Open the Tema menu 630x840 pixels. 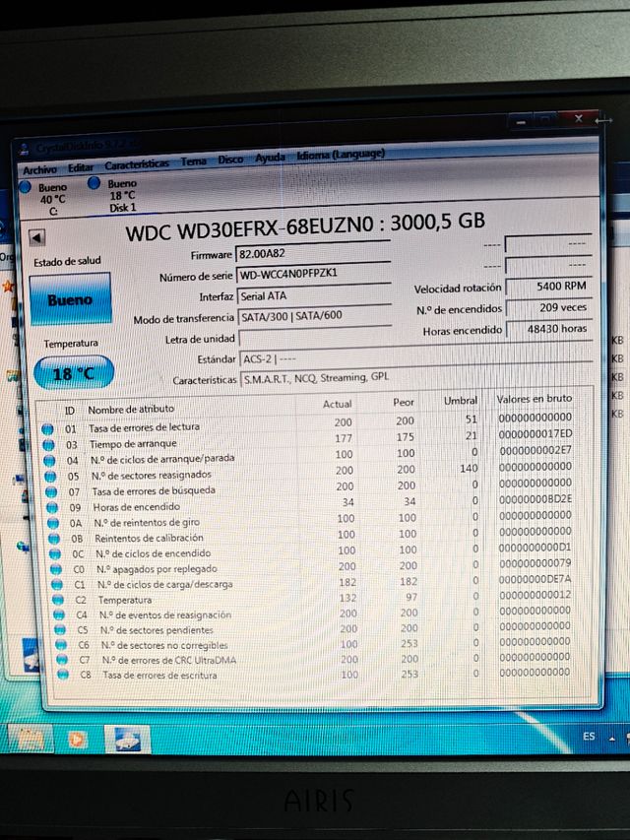coord(193,162)
